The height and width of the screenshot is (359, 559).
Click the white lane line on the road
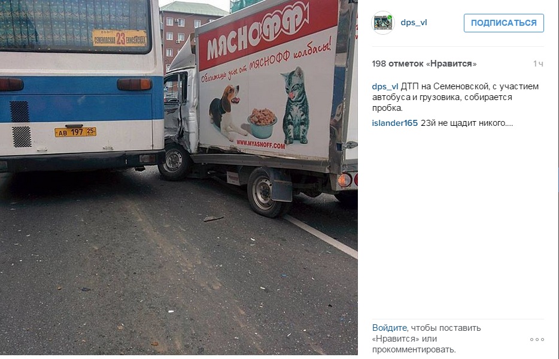321,236
